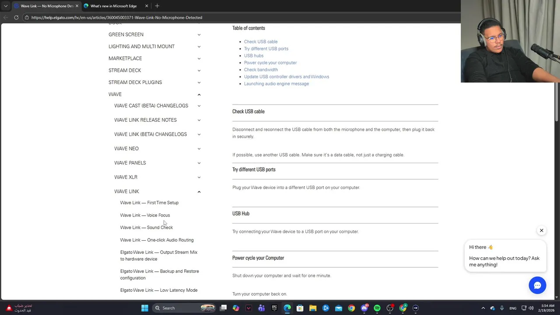
Task: Click the microphone tray icon
Action: 502,308
